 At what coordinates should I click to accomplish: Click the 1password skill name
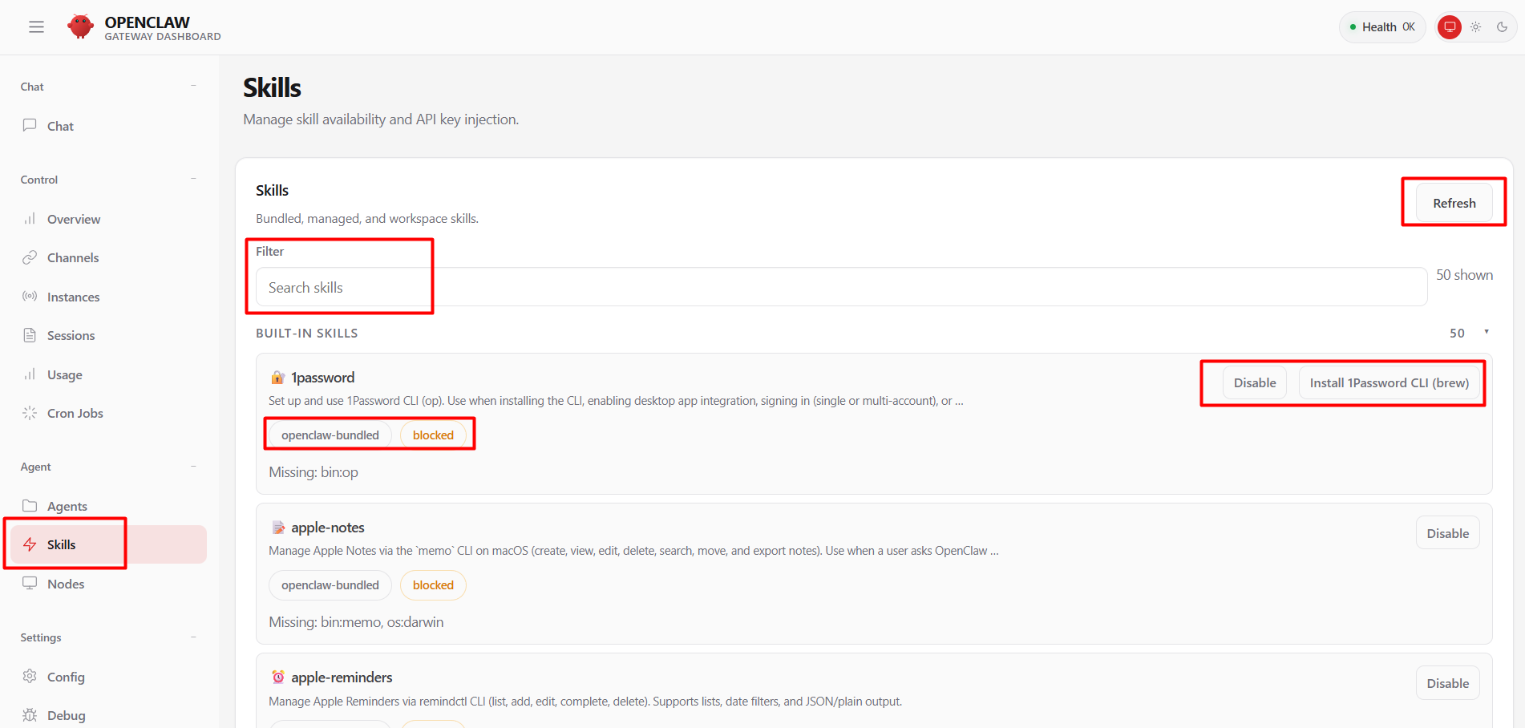(x=322, y=378)
